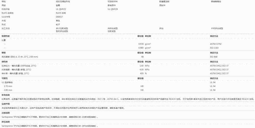Click the 挤压说明 heading
Screen dimensions: 255x128
(x=6, y=122)
